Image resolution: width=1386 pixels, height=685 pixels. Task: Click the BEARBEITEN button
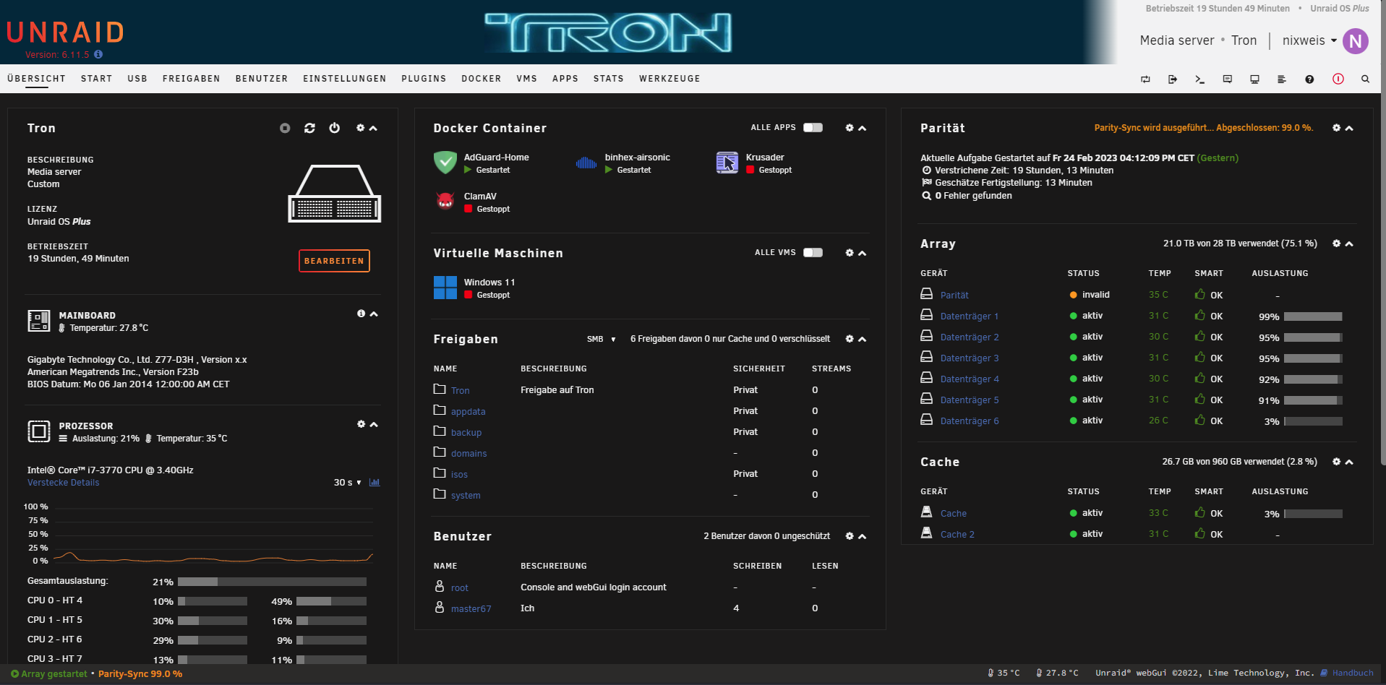pyautogui.click(x=334, y=261)
